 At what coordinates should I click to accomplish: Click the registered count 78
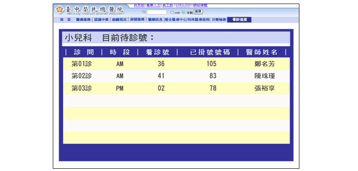(213, 88)
